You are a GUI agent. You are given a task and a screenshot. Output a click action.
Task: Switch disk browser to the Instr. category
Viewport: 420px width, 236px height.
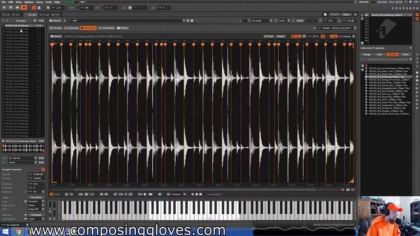(379, 54)
